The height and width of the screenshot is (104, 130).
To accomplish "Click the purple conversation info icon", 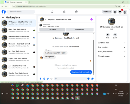I will tap(92, 19).
